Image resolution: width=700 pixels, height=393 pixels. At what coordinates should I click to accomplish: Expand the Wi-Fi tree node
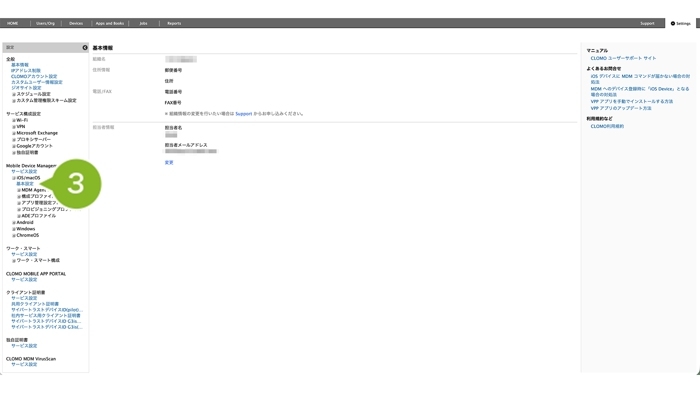tap(14, 121)
